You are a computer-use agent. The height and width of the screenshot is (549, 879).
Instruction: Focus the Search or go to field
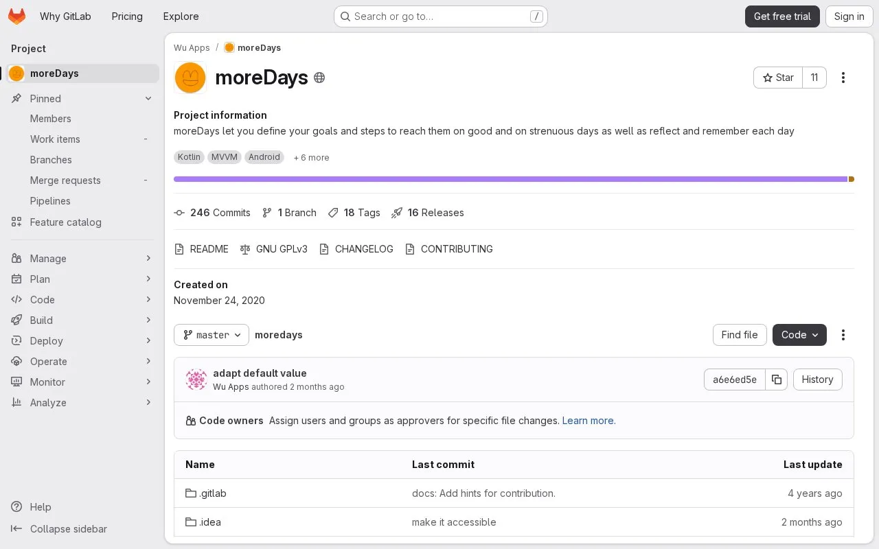(440, 16)
